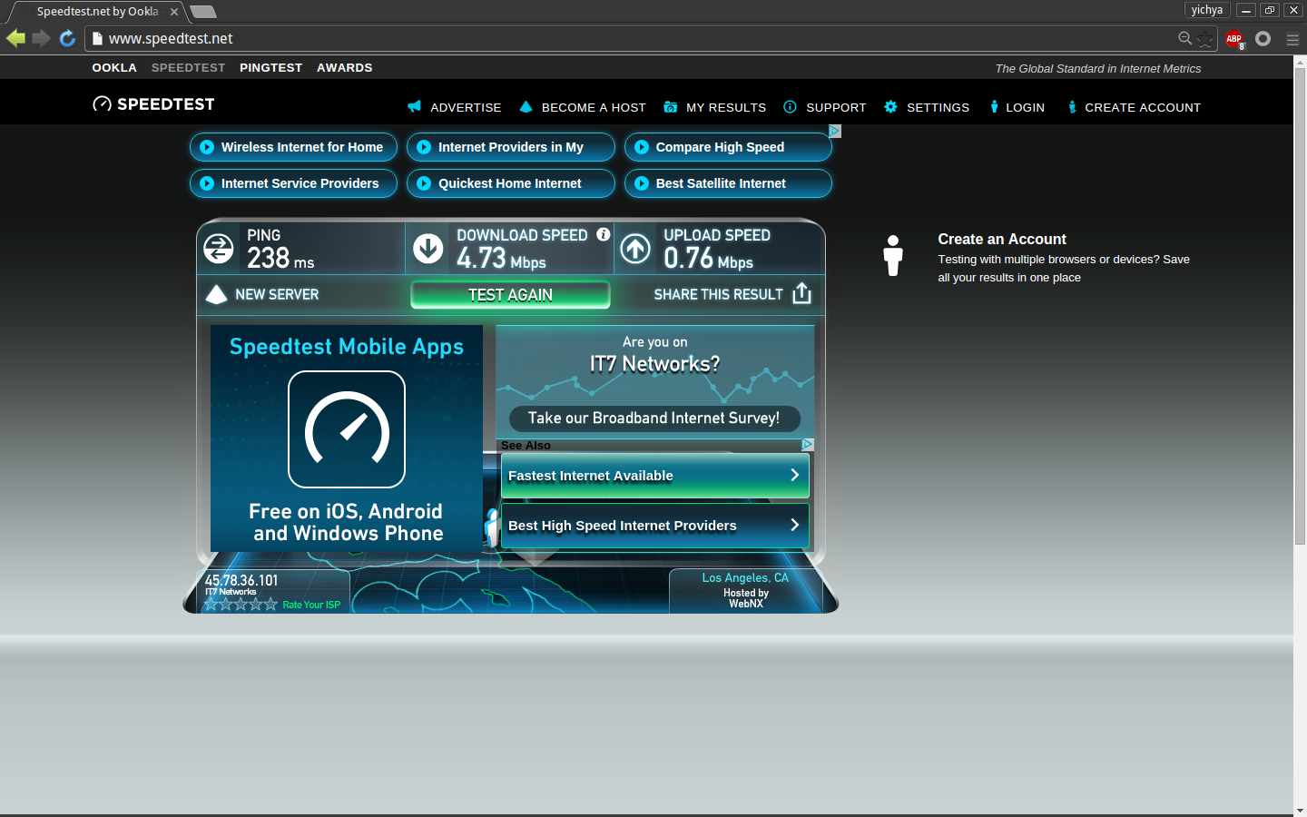Image resolution: width=1307 pixels, height=817 pixels.
Task: Open Wireless Internet for Home ad
Action: [293, 147]
